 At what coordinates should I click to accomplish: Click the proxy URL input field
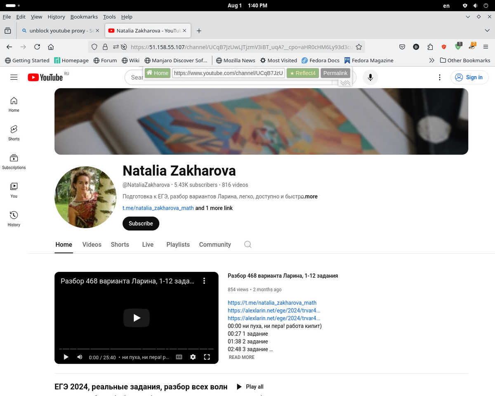point(229,73)
